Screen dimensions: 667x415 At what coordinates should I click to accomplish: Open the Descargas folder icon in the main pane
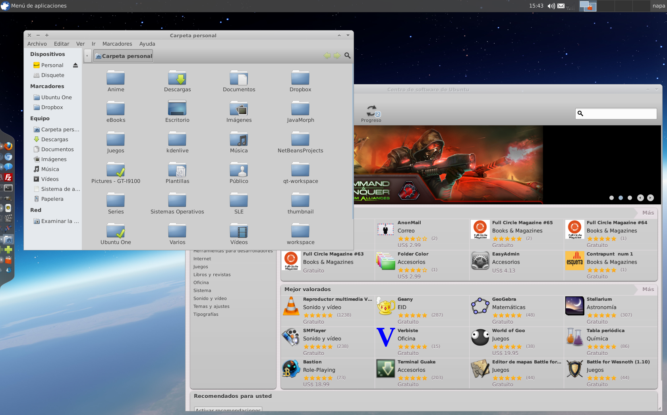tap(177, 81)
